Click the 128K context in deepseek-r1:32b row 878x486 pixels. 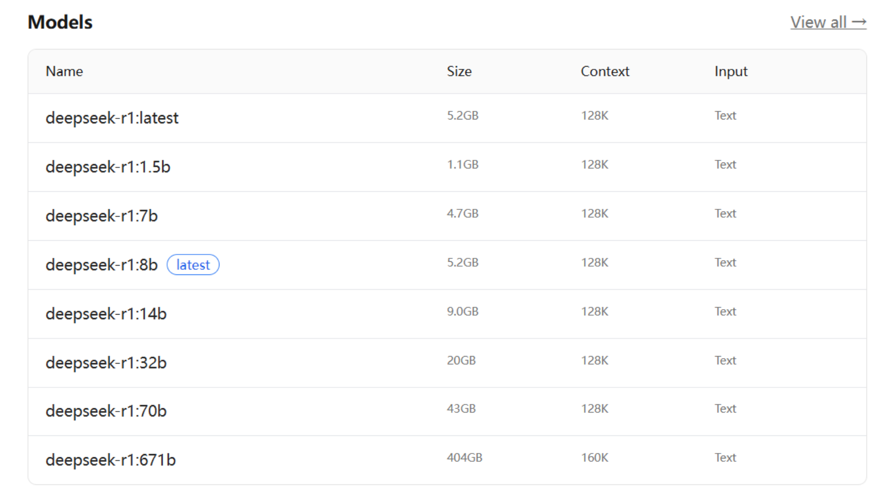click(595, 361)
